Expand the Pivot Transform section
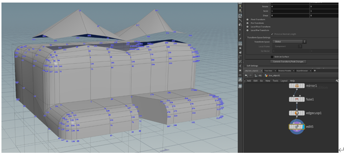 [x=248, y=19]
